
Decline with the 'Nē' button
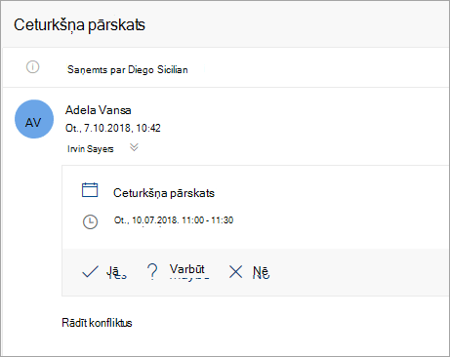coord(261,272)
